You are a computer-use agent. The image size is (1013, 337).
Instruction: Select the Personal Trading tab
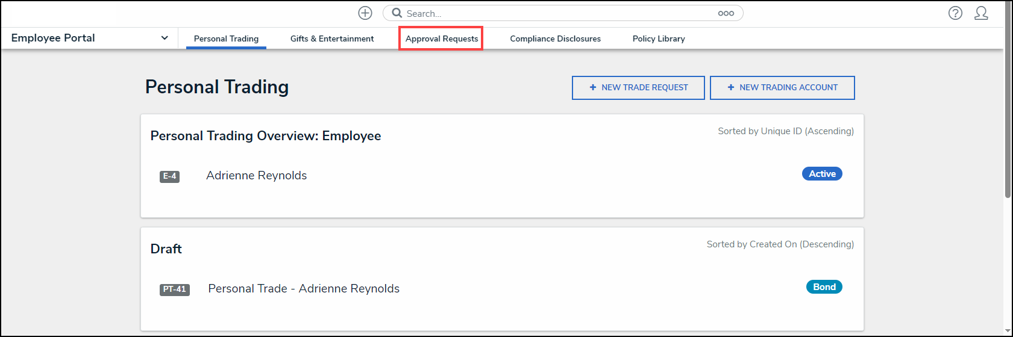pos(226,39)
